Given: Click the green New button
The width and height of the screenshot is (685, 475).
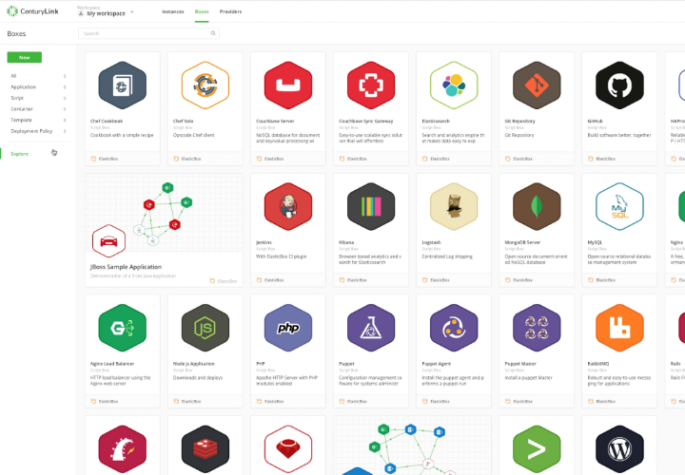Looking at the screenshot, I should [x=25, y=57].
